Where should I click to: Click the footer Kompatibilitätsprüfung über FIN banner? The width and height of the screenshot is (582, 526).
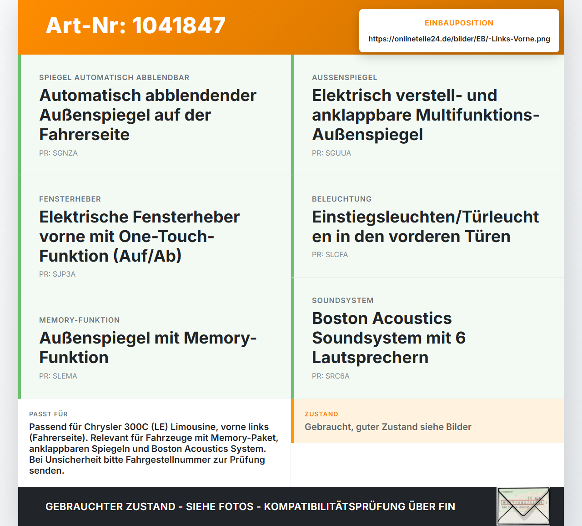[250, 506]
